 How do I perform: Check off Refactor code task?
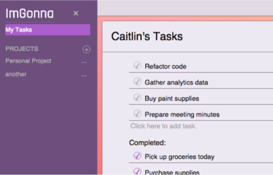pos(137,66)
